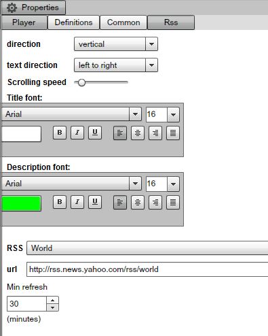Switch to the Definitions tab

(74, 22)
